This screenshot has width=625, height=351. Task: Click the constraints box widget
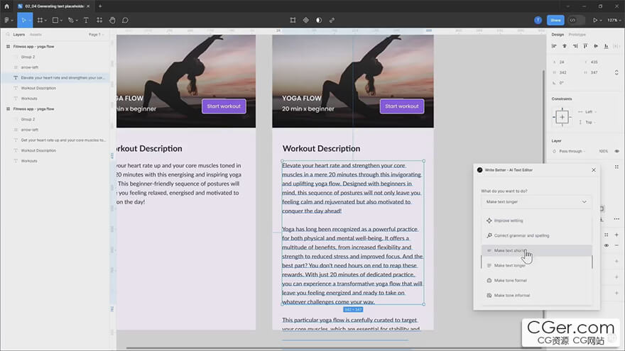(x=562, y=117)
